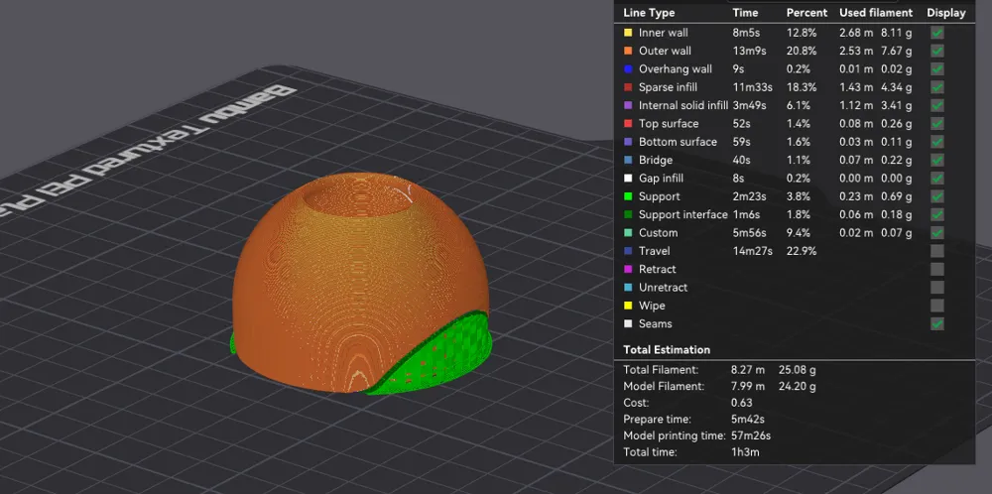This screenshot has width=992, height=494.
Task: Click the Support green color swatch
Action: click(628, 196)
